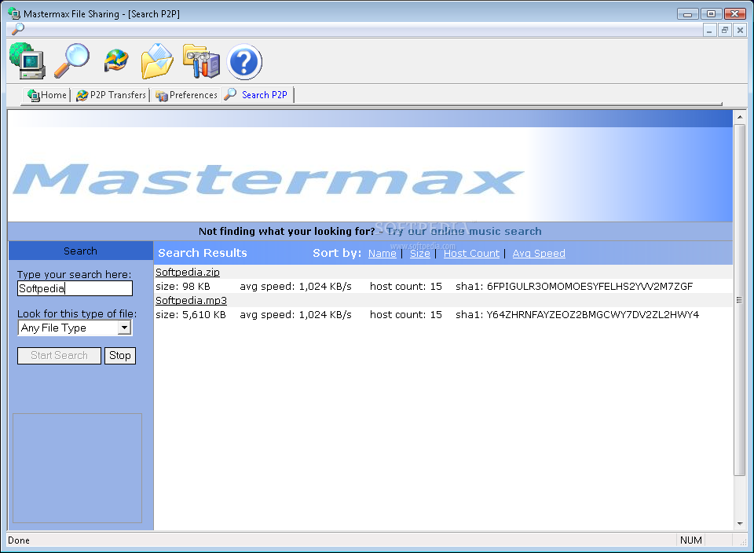Click the 'Look for this type of file:' label
The width and height of the screenshot is (754, 553).
point(77,314)
